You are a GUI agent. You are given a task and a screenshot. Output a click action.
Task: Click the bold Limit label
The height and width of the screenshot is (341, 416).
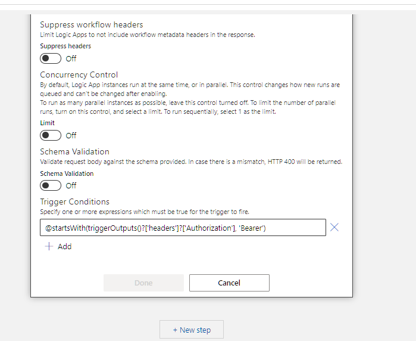pyautogui.click(x=47, y=123)
